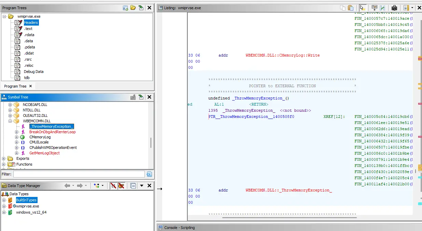This screenshot has width=422, height=231.
Task: Select the Program Tree tab
Action: coord(15,86)
